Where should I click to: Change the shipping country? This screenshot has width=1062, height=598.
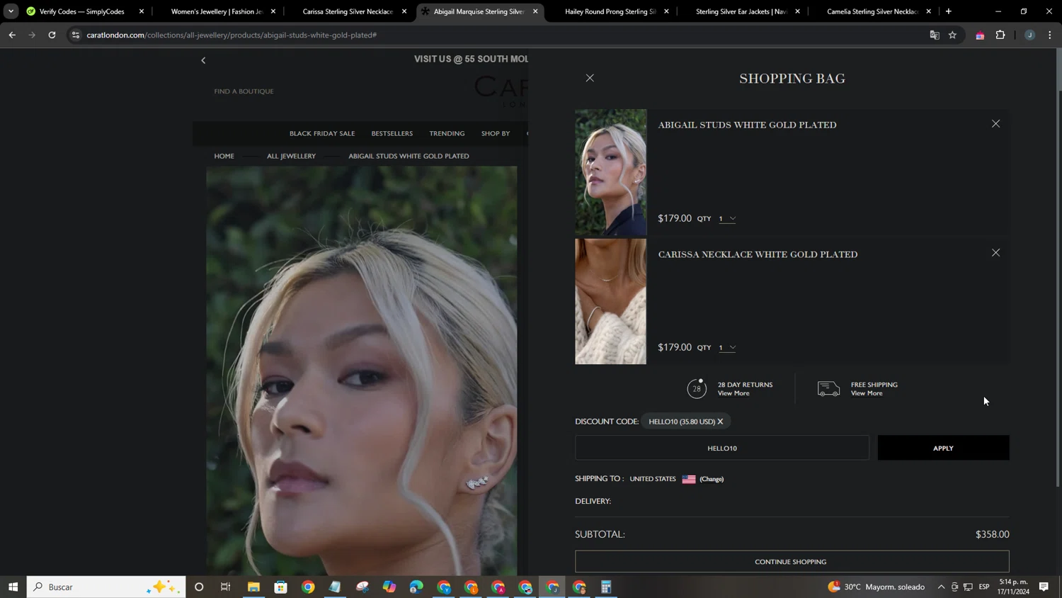pos(712,480)
